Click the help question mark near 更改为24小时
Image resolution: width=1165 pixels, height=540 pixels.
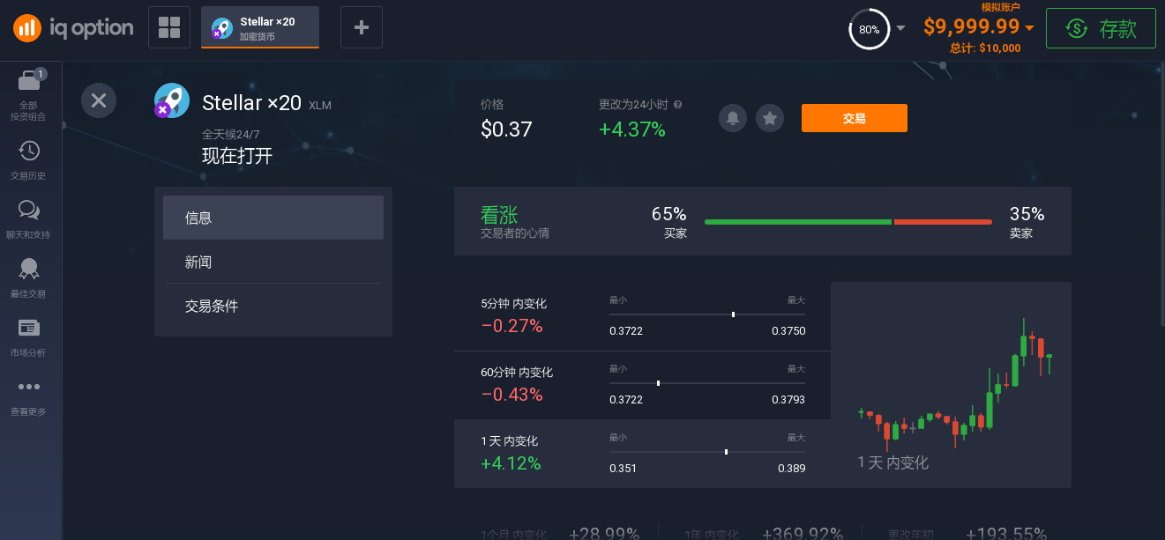tap(677, 104)
